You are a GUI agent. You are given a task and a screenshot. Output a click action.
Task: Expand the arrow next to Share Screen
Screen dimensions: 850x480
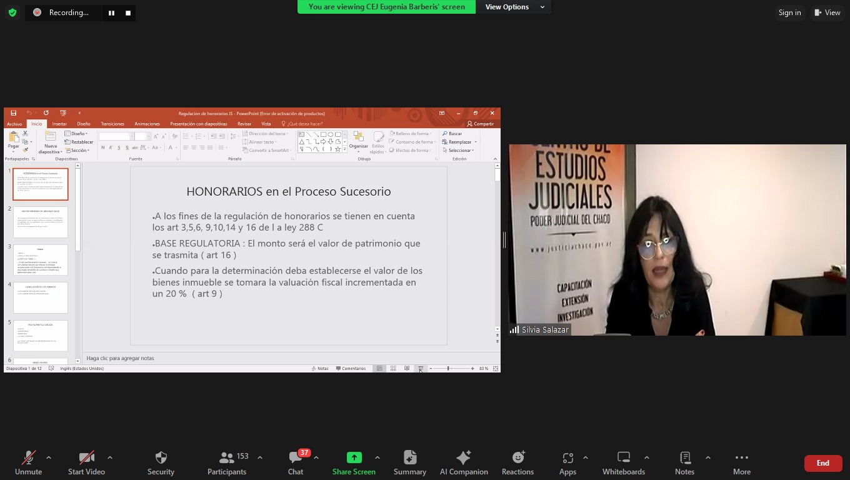pos(377,457)
